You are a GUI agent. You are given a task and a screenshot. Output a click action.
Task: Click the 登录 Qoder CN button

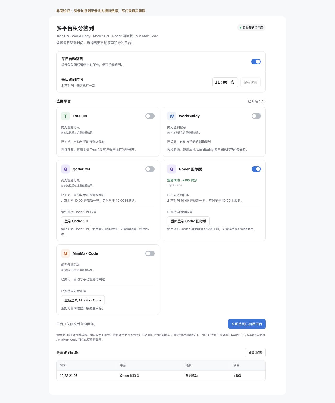point(76,221)
